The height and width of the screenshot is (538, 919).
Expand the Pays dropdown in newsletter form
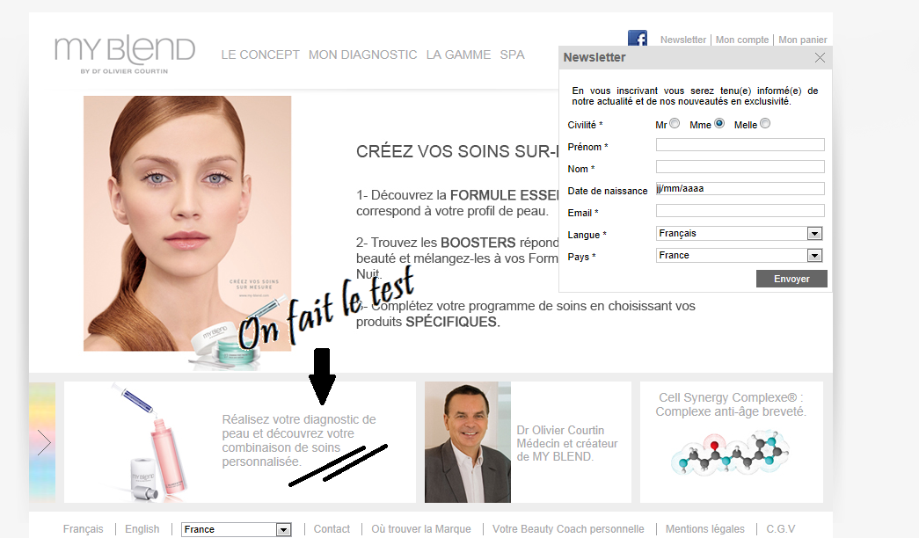pyautogui.click(x=814, y=256)
